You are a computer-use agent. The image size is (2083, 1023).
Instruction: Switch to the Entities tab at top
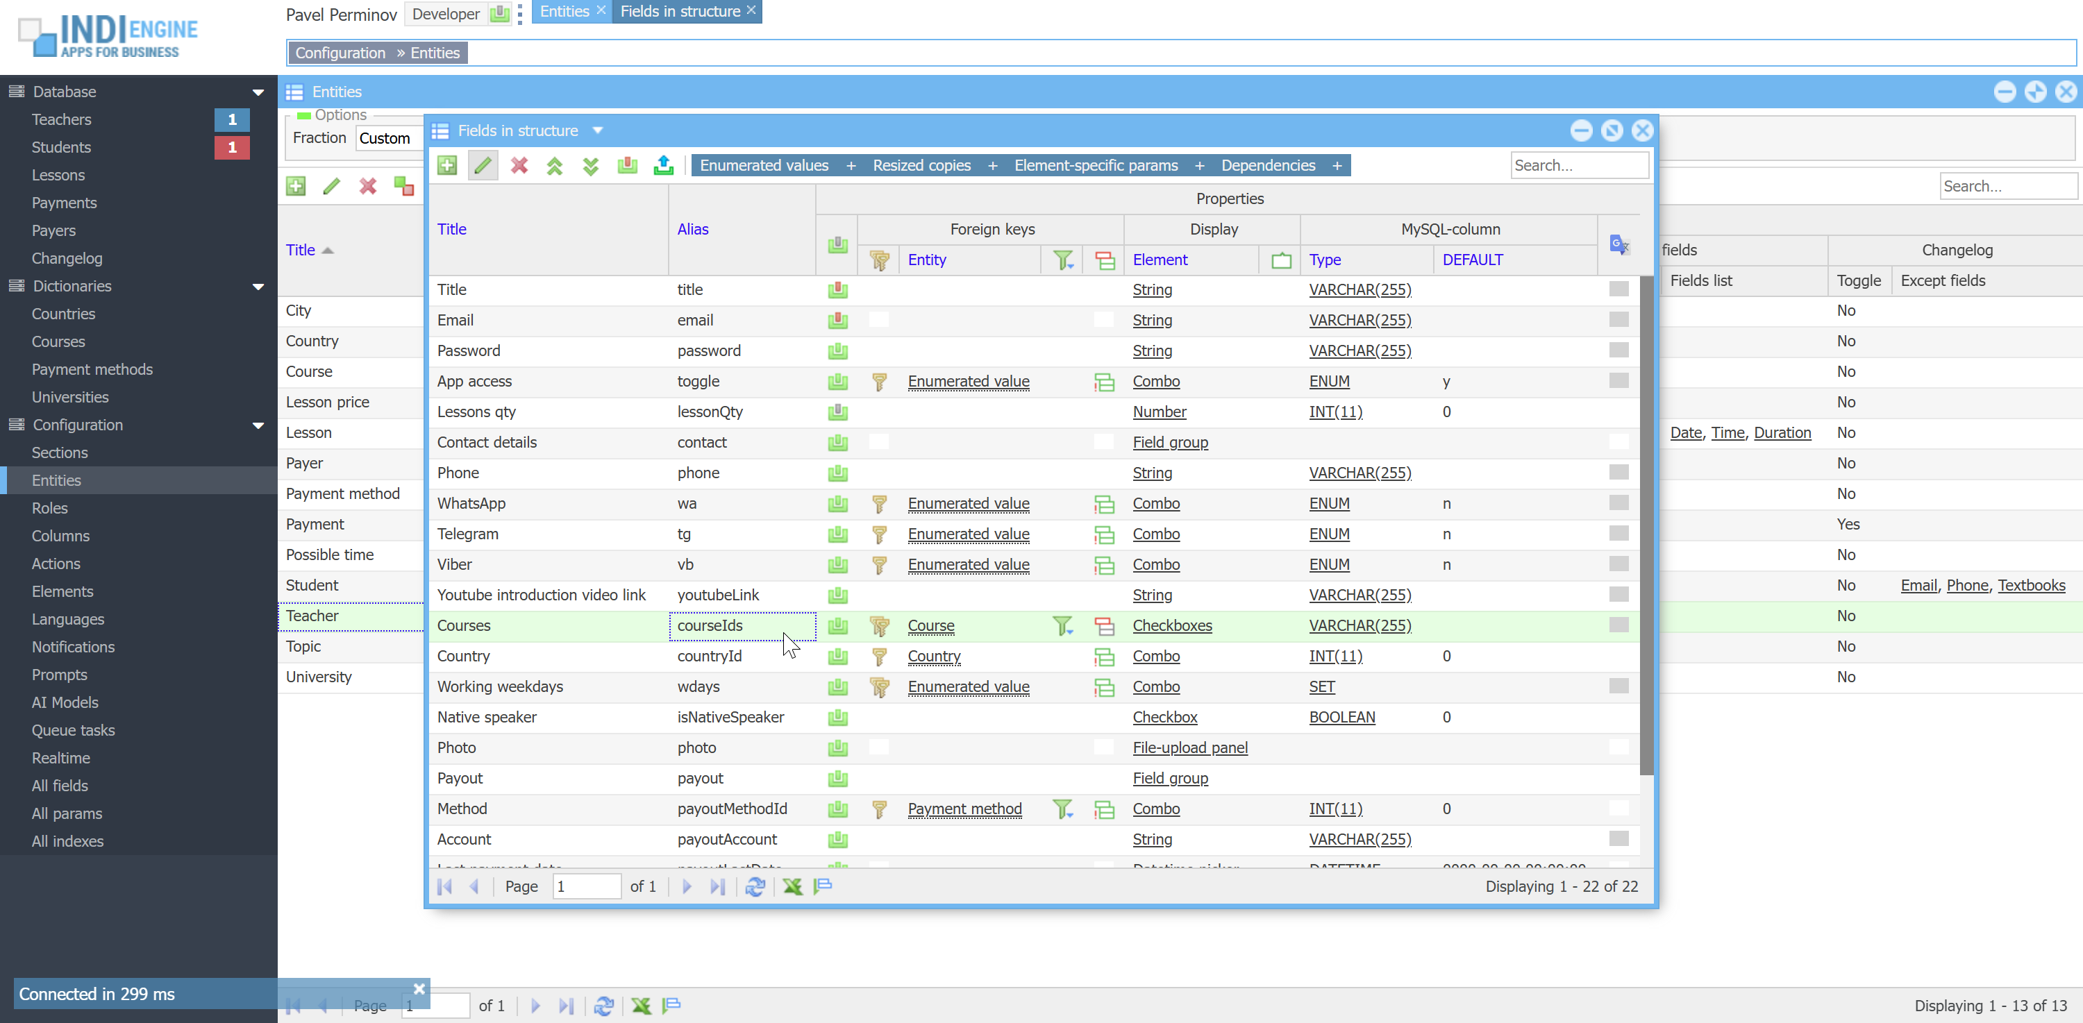pos(564,11)
